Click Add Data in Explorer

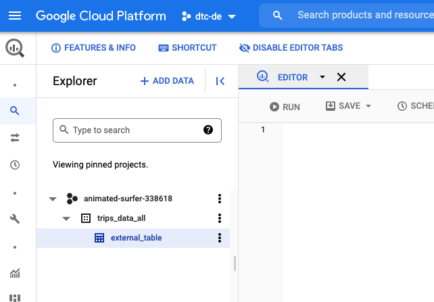pyautogui.click(x=167, y=81)
